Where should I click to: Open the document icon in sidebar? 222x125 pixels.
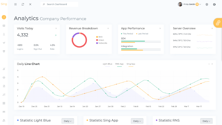coord(4,86)
